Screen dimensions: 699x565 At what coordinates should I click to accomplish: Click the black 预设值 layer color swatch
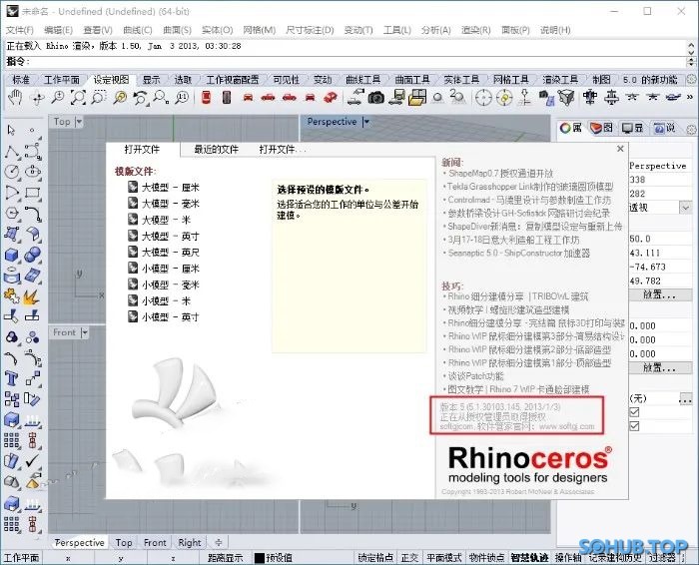[x=260, y=558]
